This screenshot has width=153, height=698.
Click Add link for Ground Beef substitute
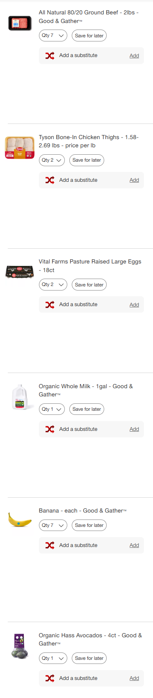134,56
